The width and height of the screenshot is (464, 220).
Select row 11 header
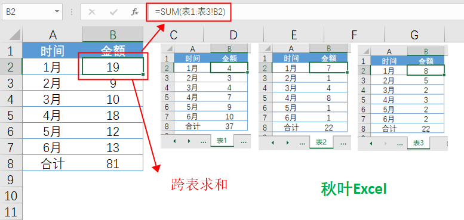tap(11, 211)
